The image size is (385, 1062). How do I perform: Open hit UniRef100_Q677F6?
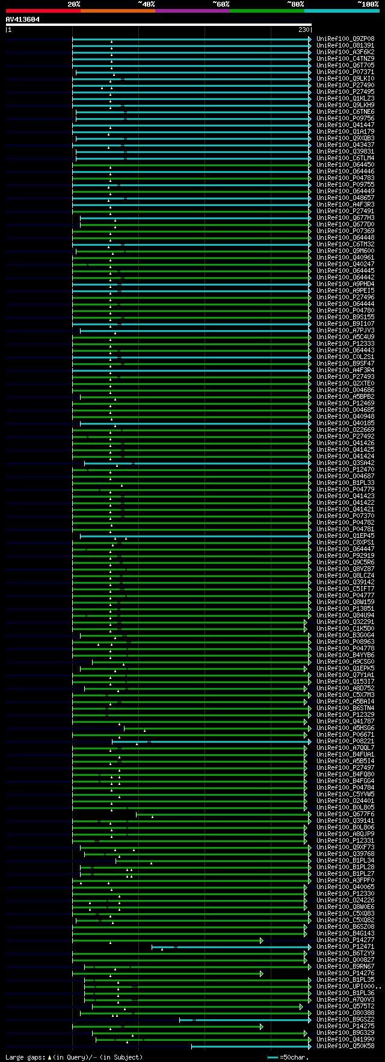tap(345, 814)
